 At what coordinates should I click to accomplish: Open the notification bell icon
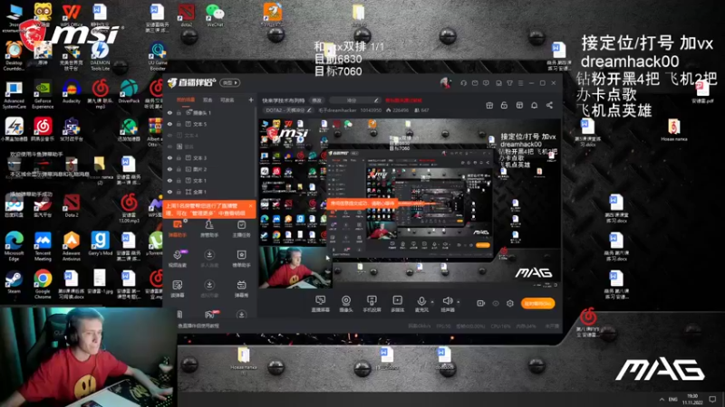[x=534, y=105]
